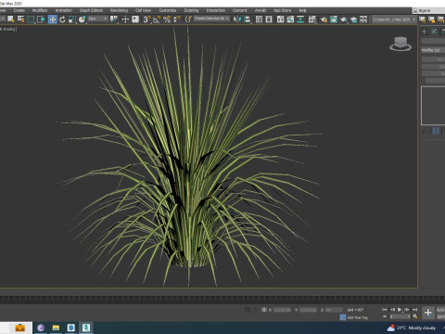Toggle Keyboard Shortcut Override
This screenshot has width=445, height=334.
pos(135,19)
